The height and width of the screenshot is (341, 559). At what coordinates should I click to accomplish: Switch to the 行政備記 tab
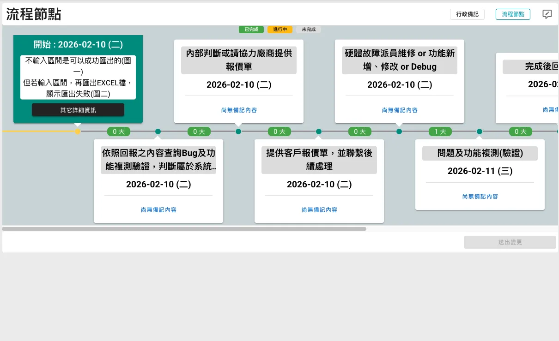(467, 14)
